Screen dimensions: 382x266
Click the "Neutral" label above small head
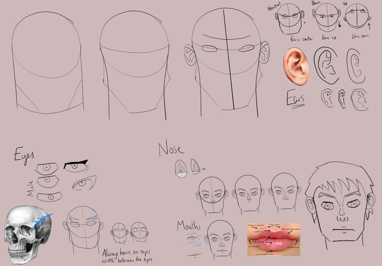pyautogui.click(x=275, y=7)
